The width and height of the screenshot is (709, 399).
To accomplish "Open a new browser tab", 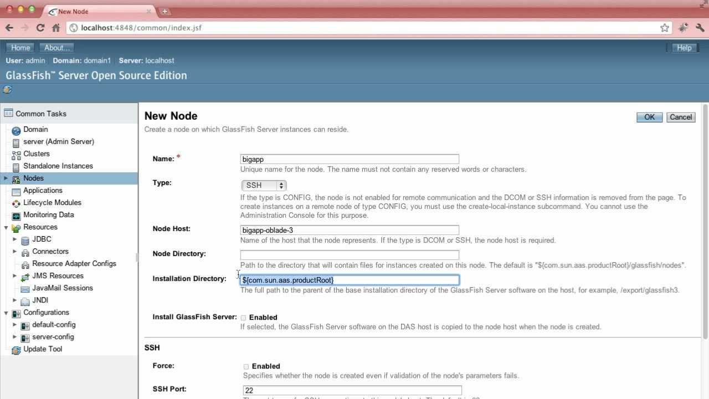I will pos(165,11).
